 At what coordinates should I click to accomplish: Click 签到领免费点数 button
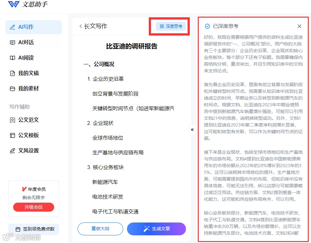click(x=34, y=229)
